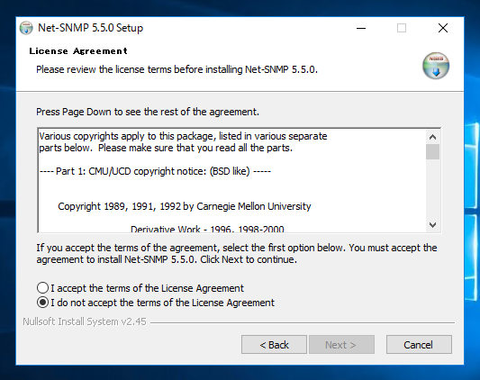Go back with the < Back button

[274, 345]
